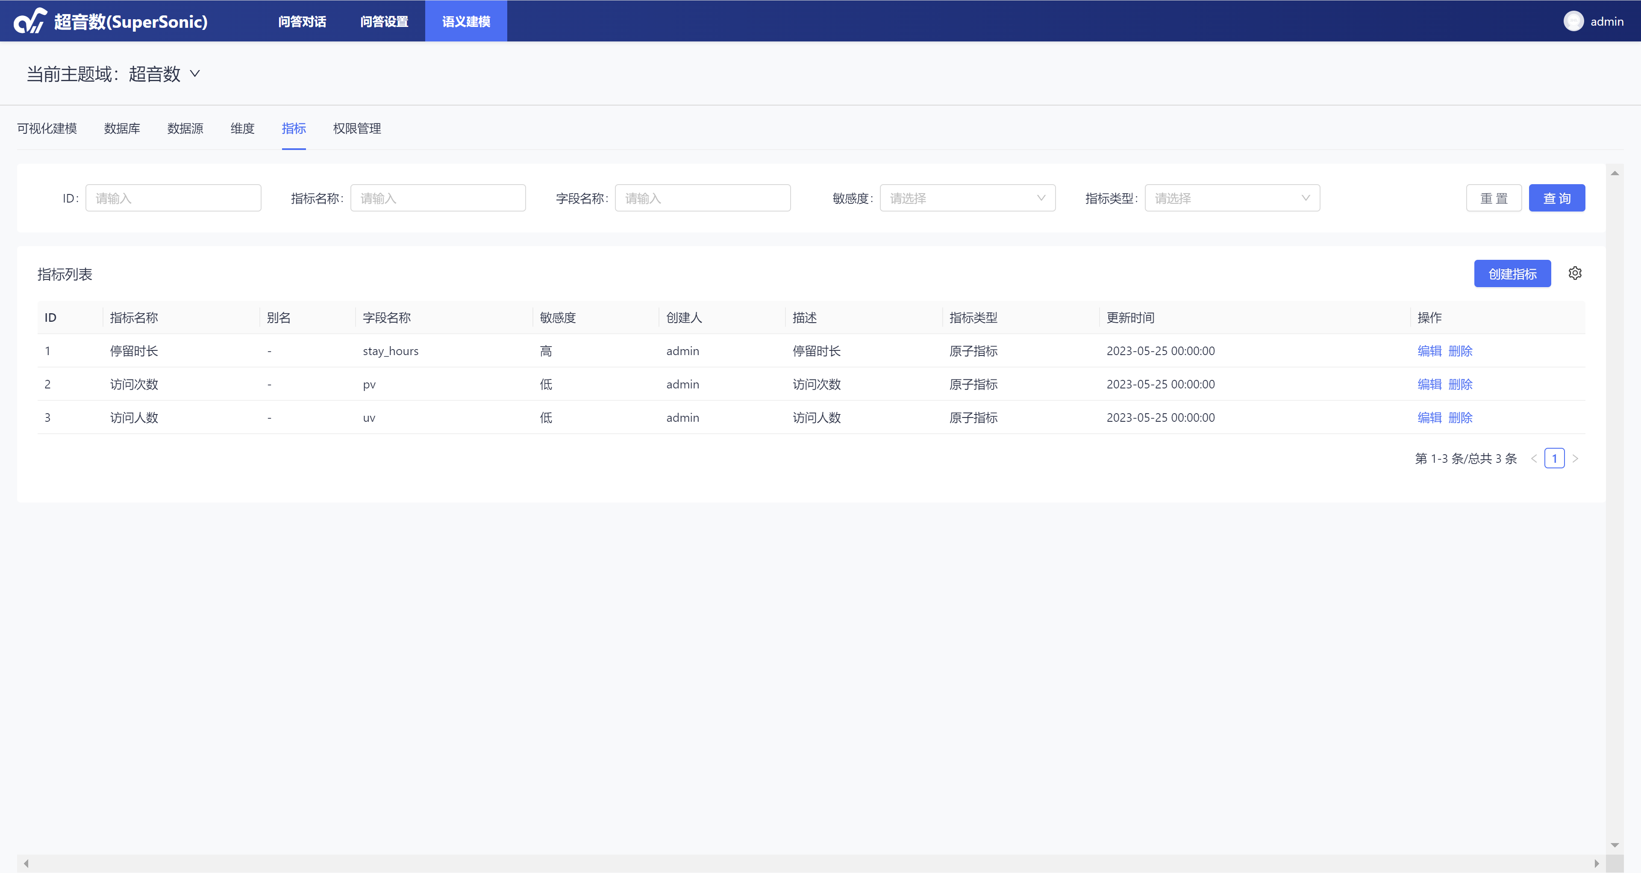The width and height of the screenshot is (1641, 873).
Task: Switch to the 维度 tab
Action: (242, 129)
